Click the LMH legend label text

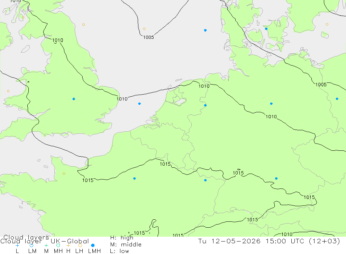click(x=94, y=251)
